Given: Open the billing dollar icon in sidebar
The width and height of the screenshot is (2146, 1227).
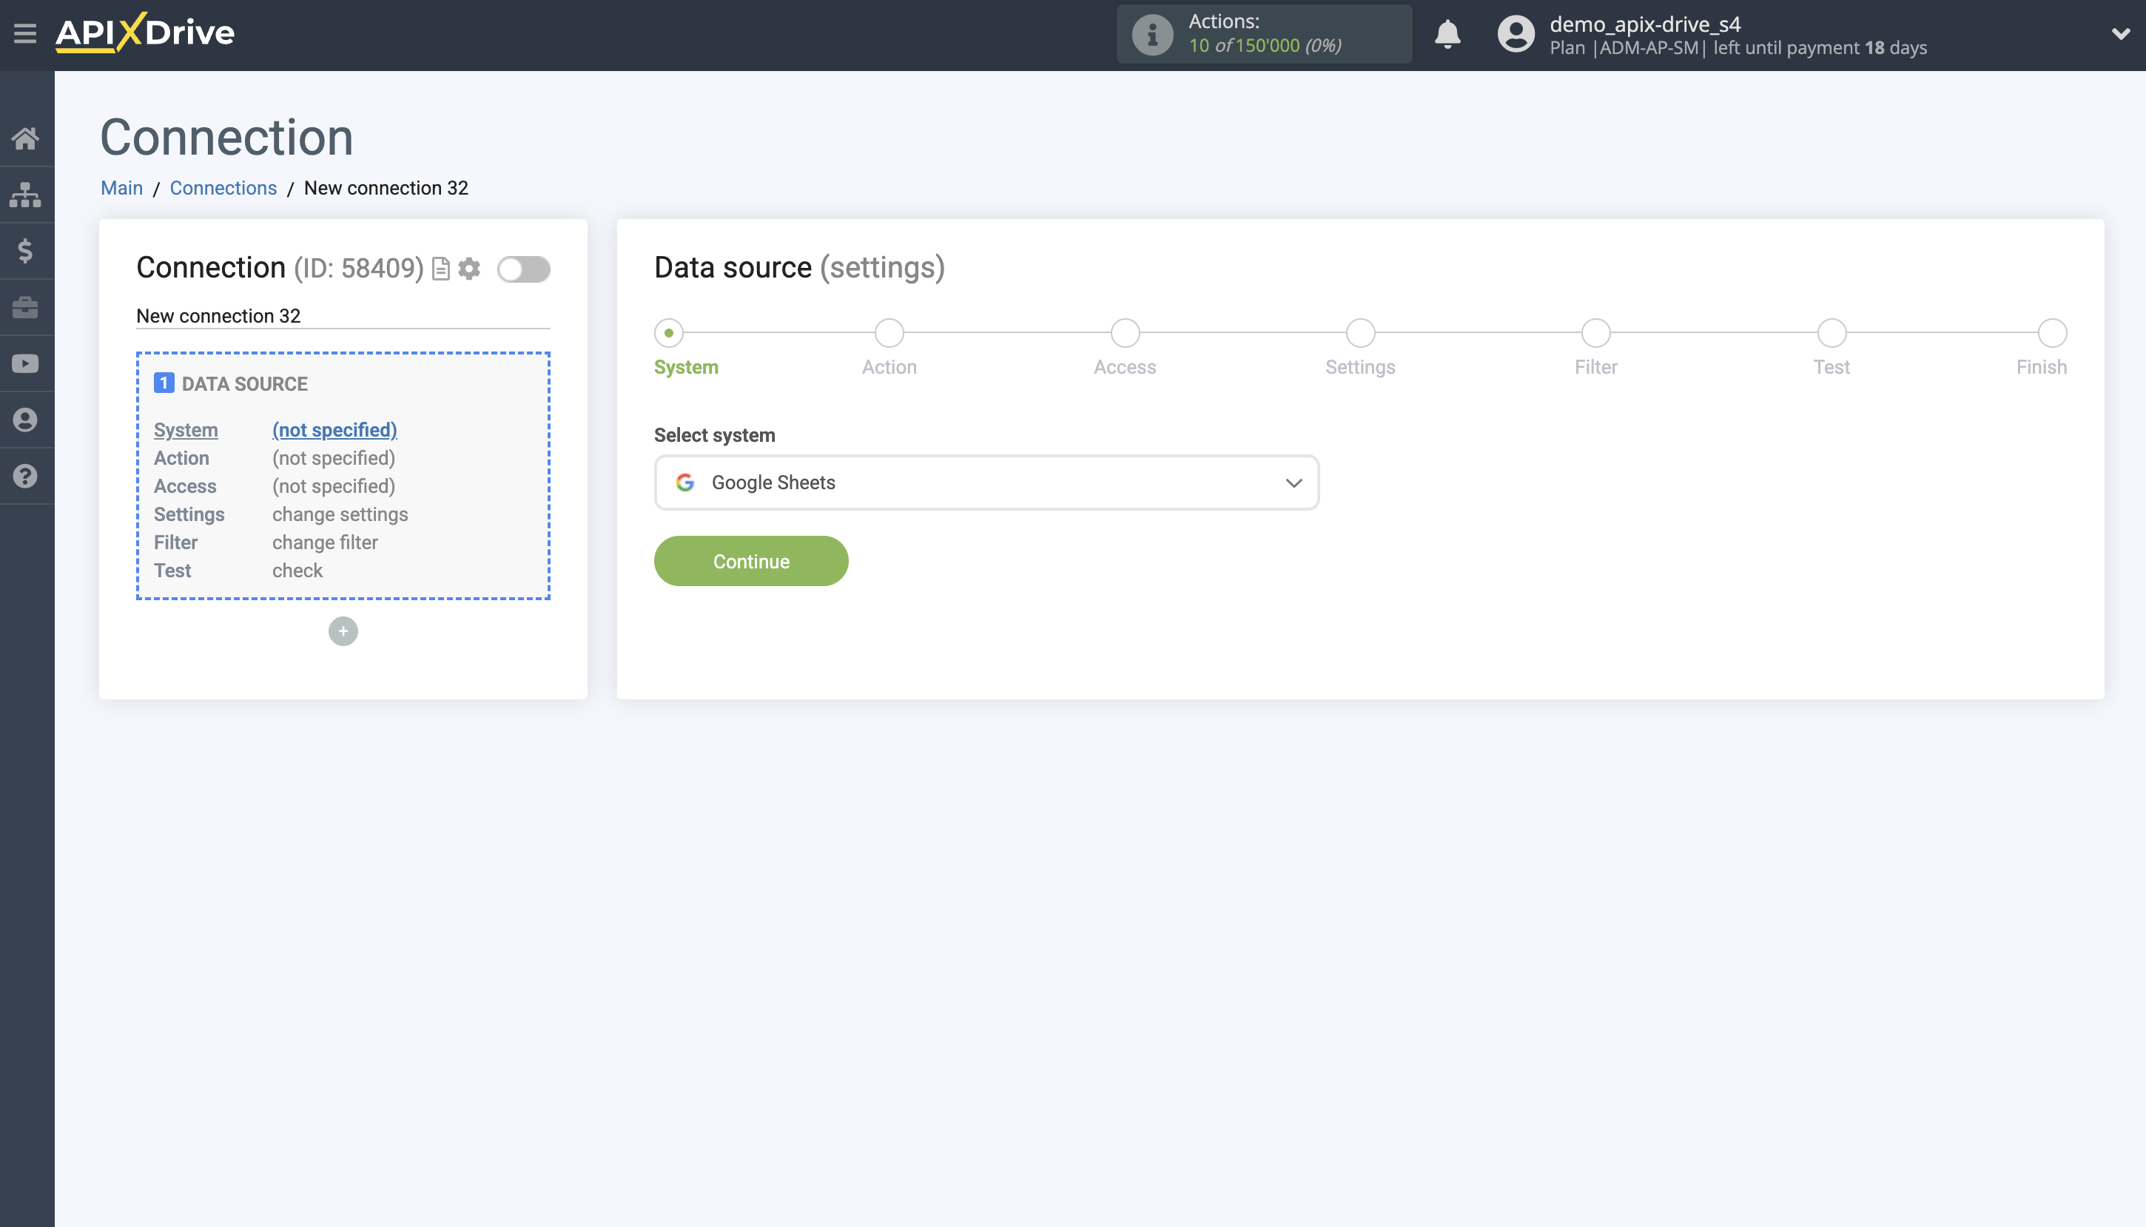Looking at the screenshot, I should coord(26,250).
